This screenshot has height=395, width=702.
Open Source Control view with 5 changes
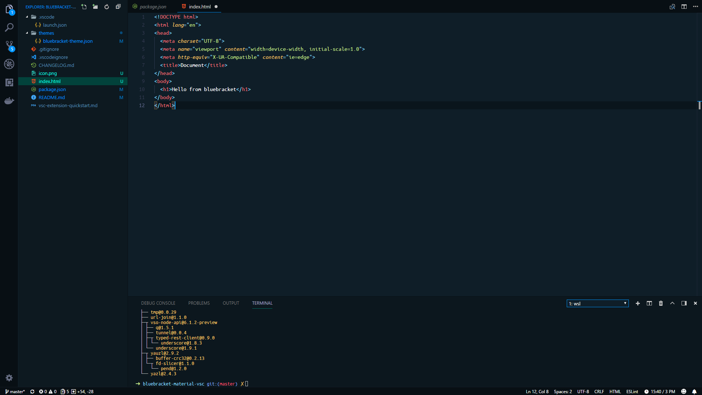coord(9,46)
